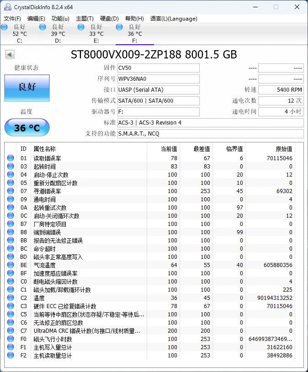The height and width of the screenshot is (372, 308).
Task: Click the status dot for F1 主机写入量总计
Action: click(x=11, y=347)
